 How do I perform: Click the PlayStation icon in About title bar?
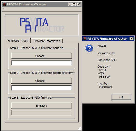(x=85, y=39)
